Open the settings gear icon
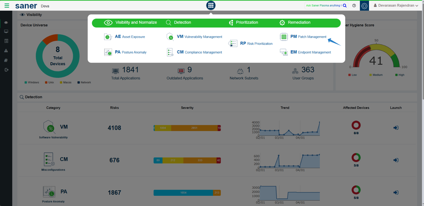This screenshot has width=424, height=206. 364,6
